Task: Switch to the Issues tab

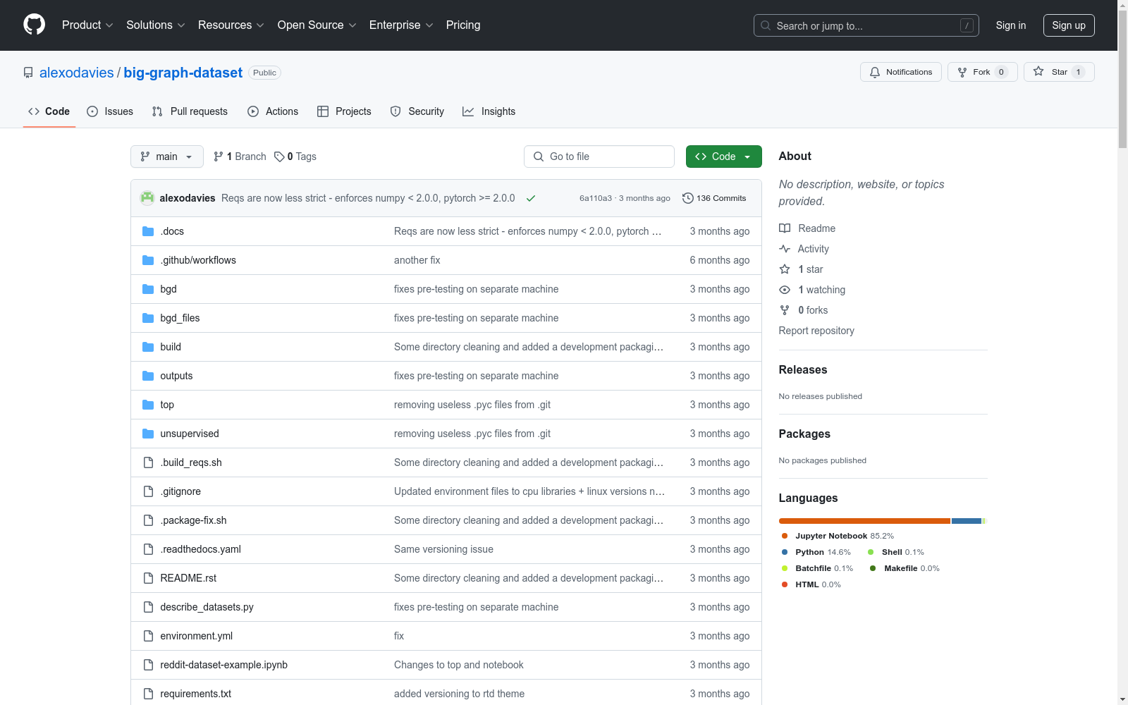Action: 110,111
